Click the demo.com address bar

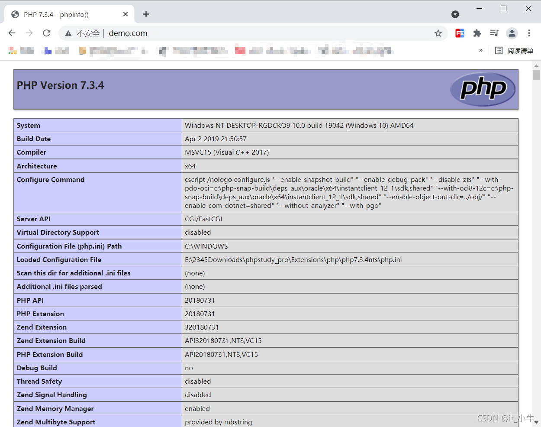coord(260,33)
